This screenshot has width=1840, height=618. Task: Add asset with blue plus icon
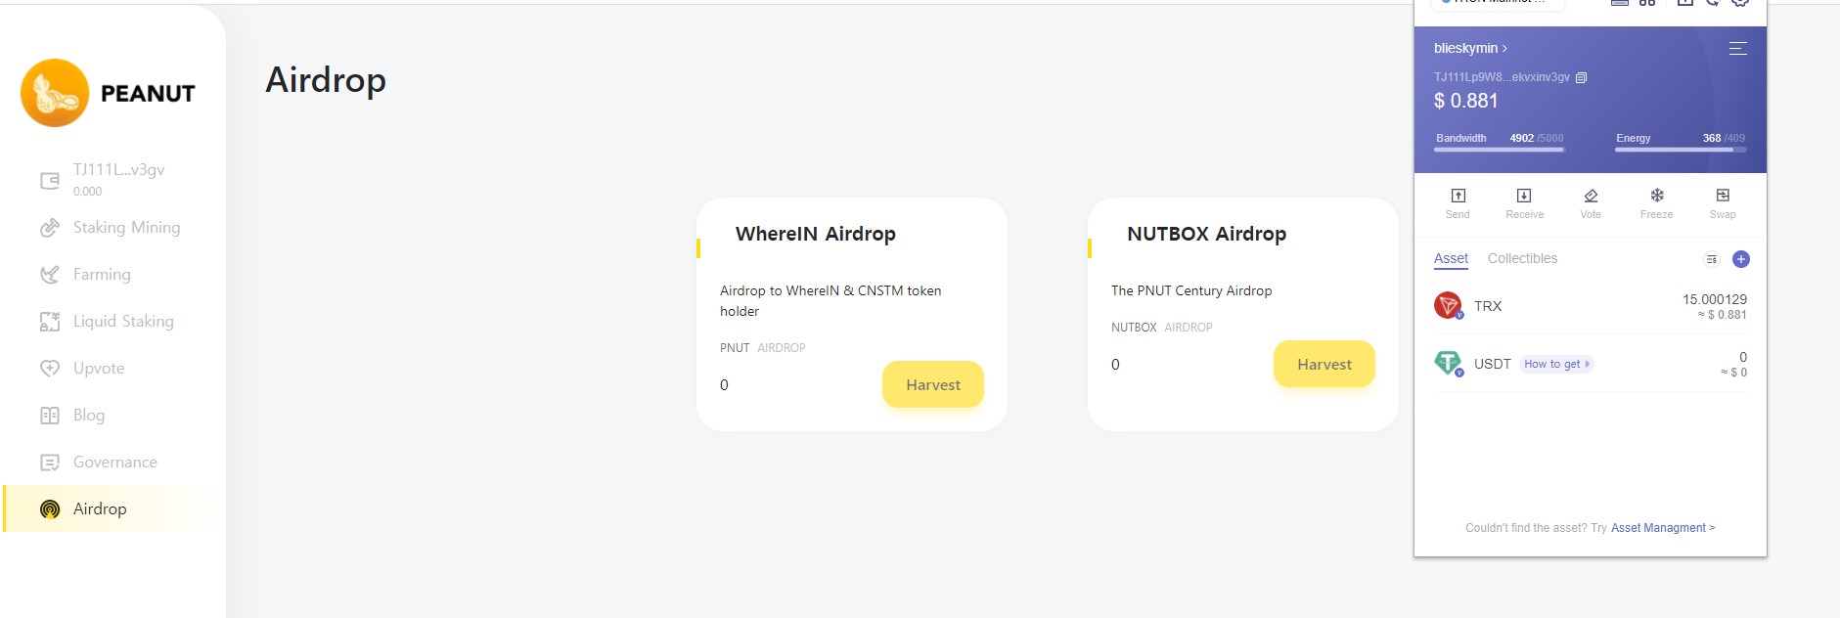tap(1741, 259)
